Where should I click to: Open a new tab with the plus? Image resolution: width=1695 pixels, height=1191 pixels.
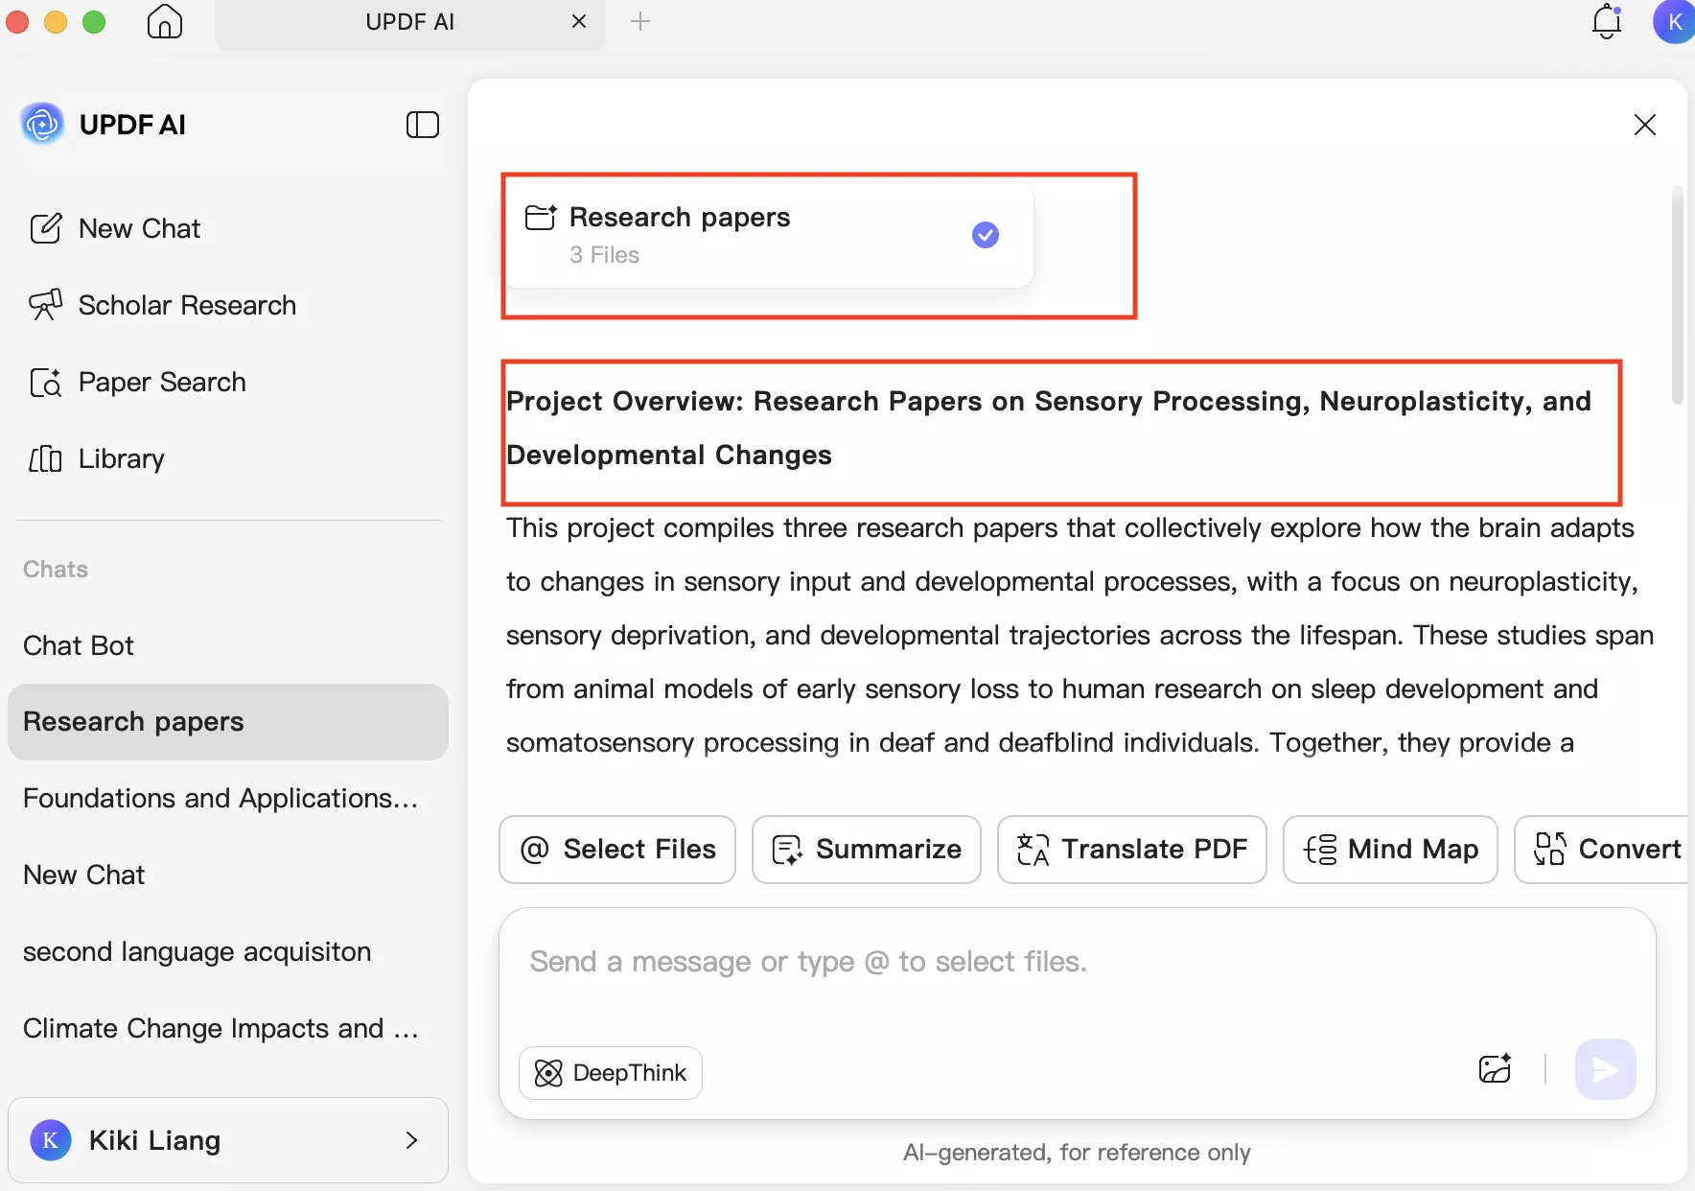[640, 21]
